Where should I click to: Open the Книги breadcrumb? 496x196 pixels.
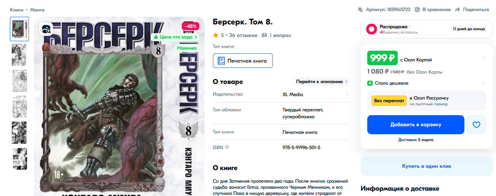click(16, 10)
